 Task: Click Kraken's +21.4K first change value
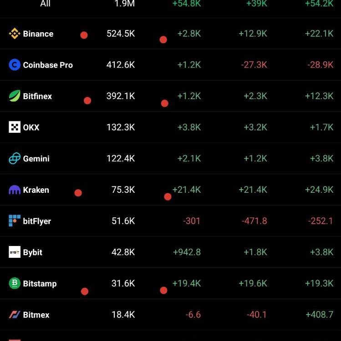coord(187,190)
